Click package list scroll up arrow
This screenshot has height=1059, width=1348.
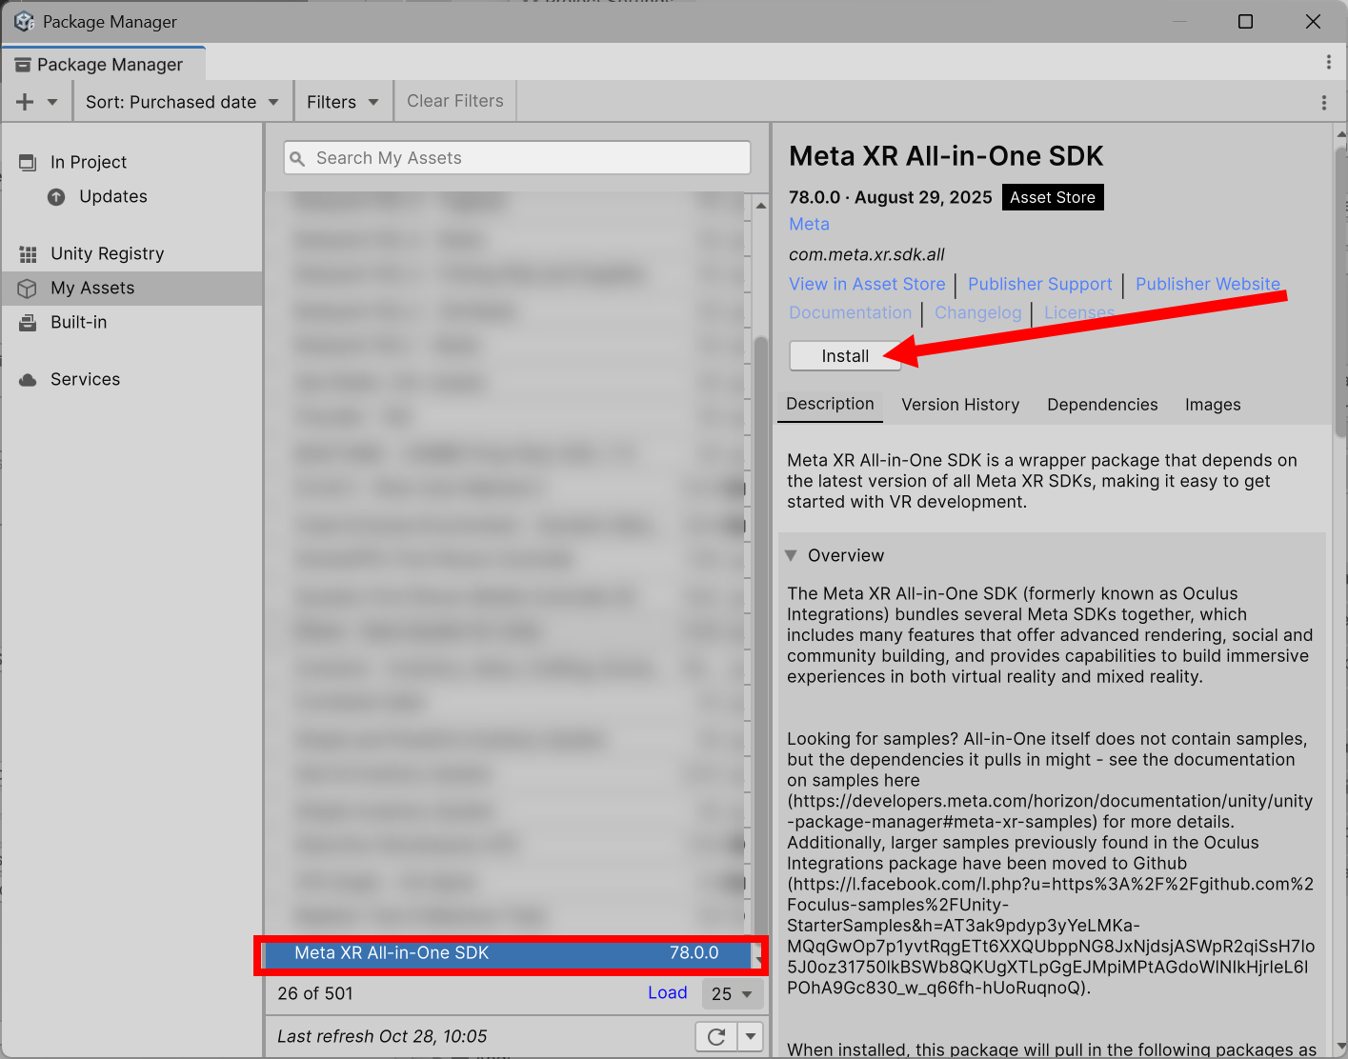tap(761, 205)
